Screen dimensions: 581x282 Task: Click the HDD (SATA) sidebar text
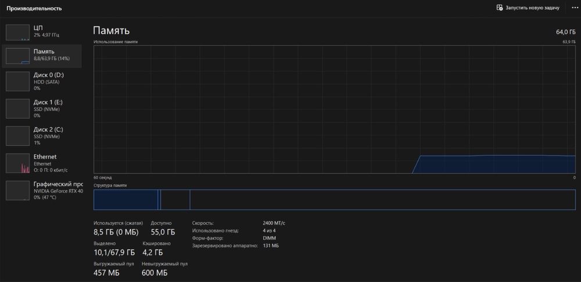click(46, 82)
